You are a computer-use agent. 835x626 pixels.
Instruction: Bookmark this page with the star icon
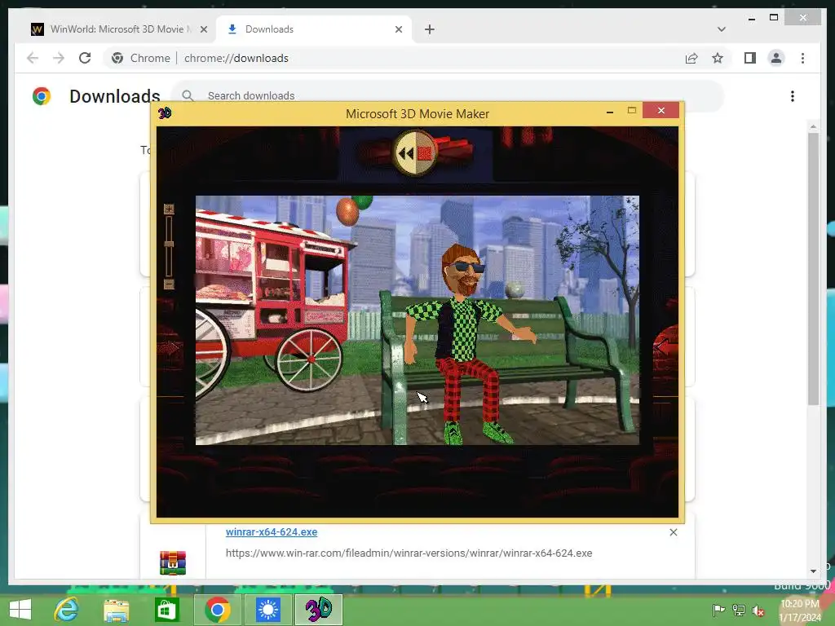point(718,58)
